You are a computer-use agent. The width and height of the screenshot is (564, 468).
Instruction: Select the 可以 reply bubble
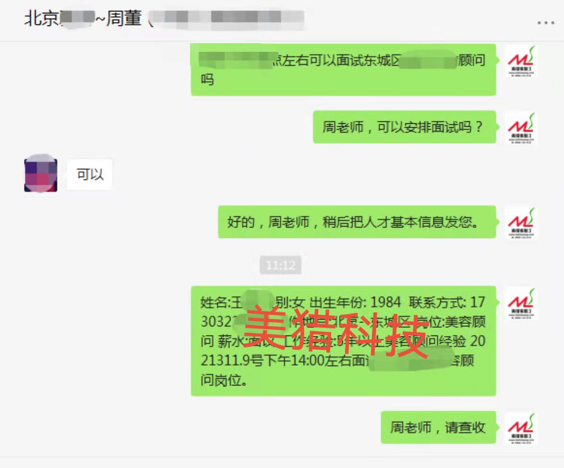pyautogui.click(x=90, y=174)
